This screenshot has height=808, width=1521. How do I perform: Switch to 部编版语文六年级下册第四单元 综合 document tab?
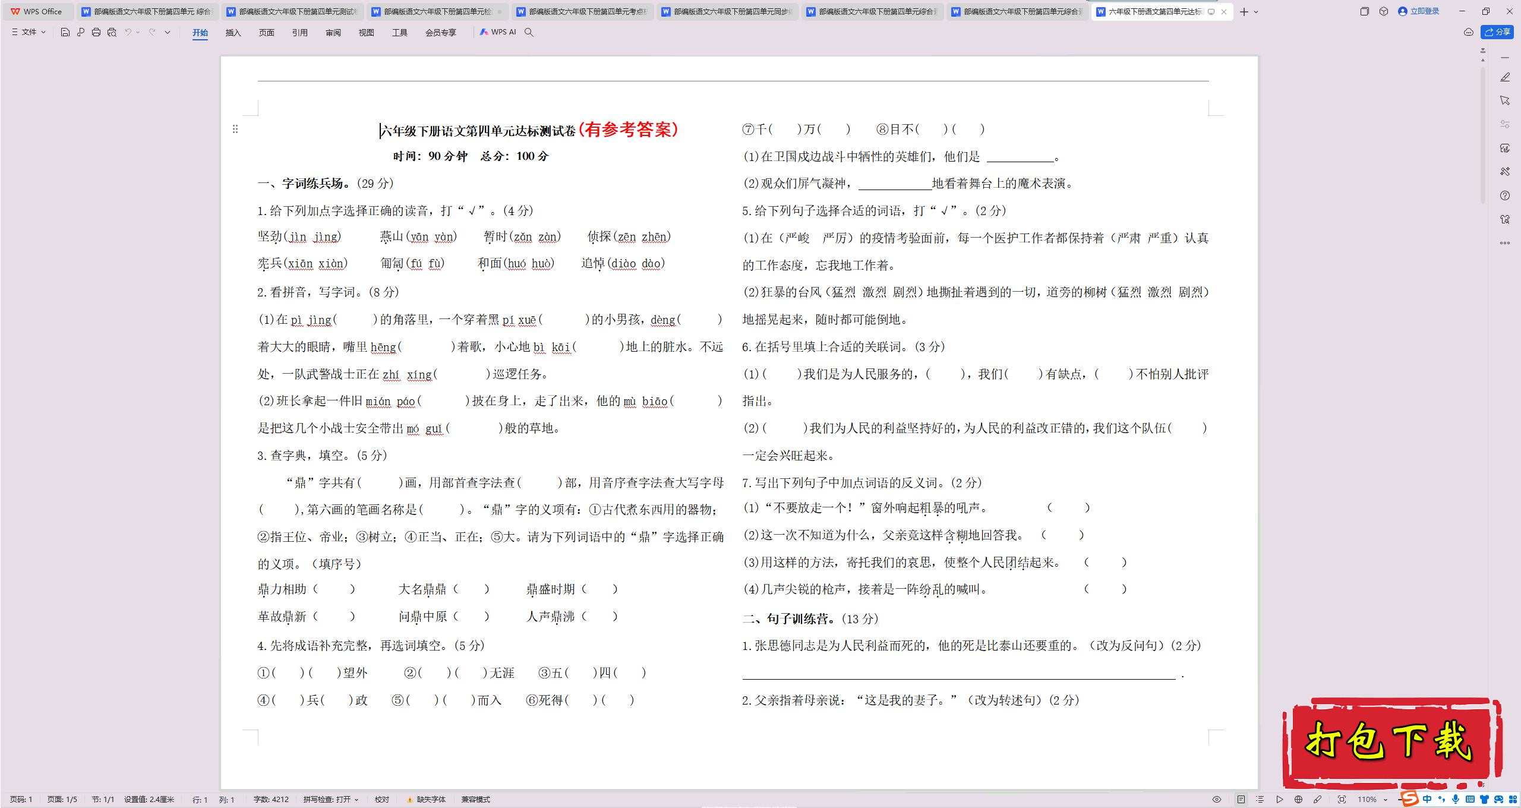tap(147, 11)
